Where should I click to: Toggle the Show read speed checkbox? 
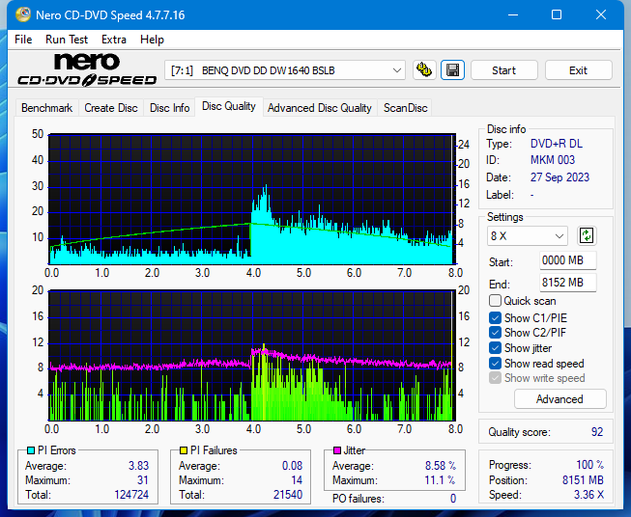[495, 363]
